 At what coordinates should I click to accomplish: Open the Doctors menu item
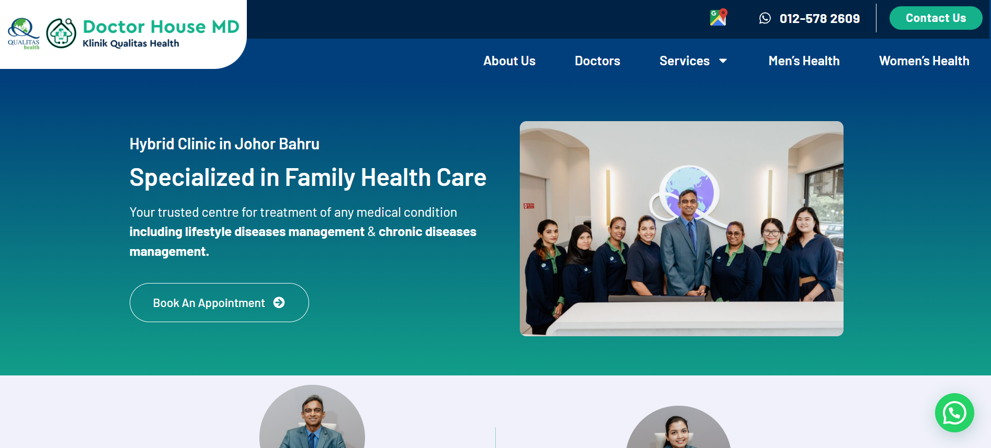coord(597,61)
